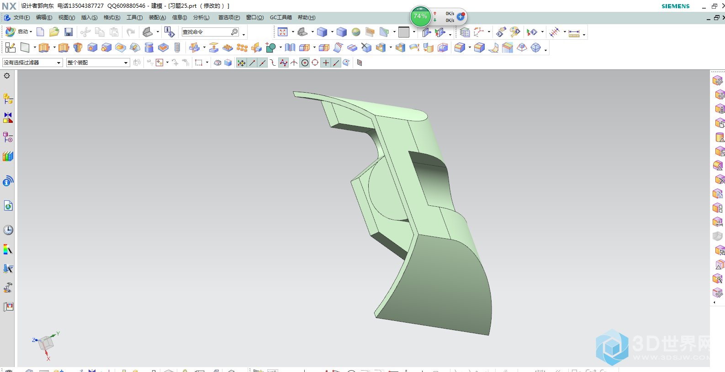Click the Measure Distance ruler icon
Image resolution: width=725 pixels, height=372 pixels.
click(x=574, y=32)
